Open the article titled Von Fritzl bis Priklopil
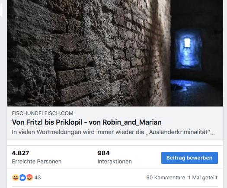The height and width of the screenshot is (188, 227). 86,122
